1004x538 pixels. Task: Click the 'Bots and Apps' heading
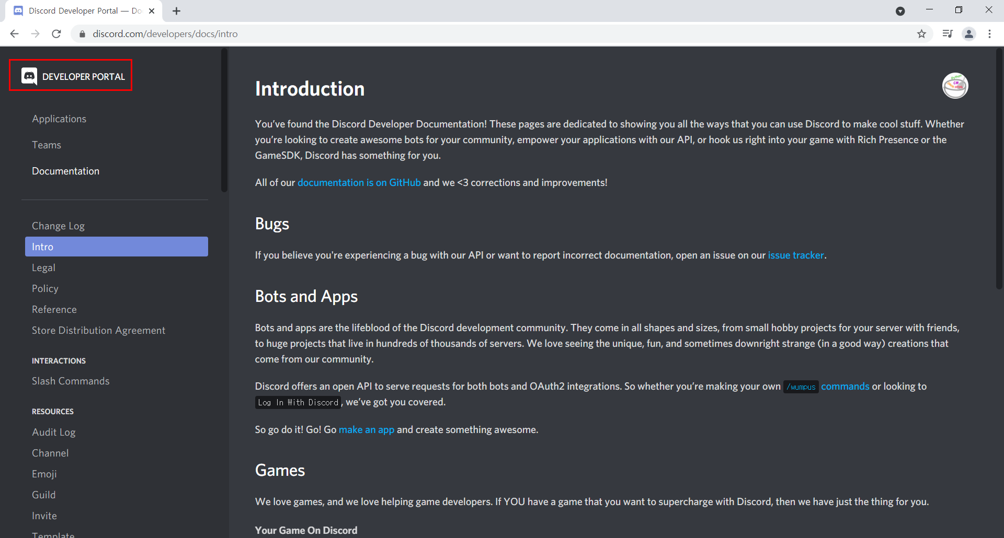coord(306,297)
